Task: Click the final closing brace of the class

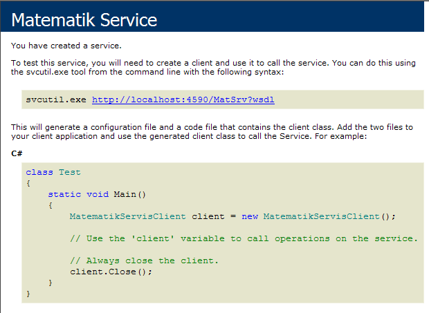Action: 28,294
